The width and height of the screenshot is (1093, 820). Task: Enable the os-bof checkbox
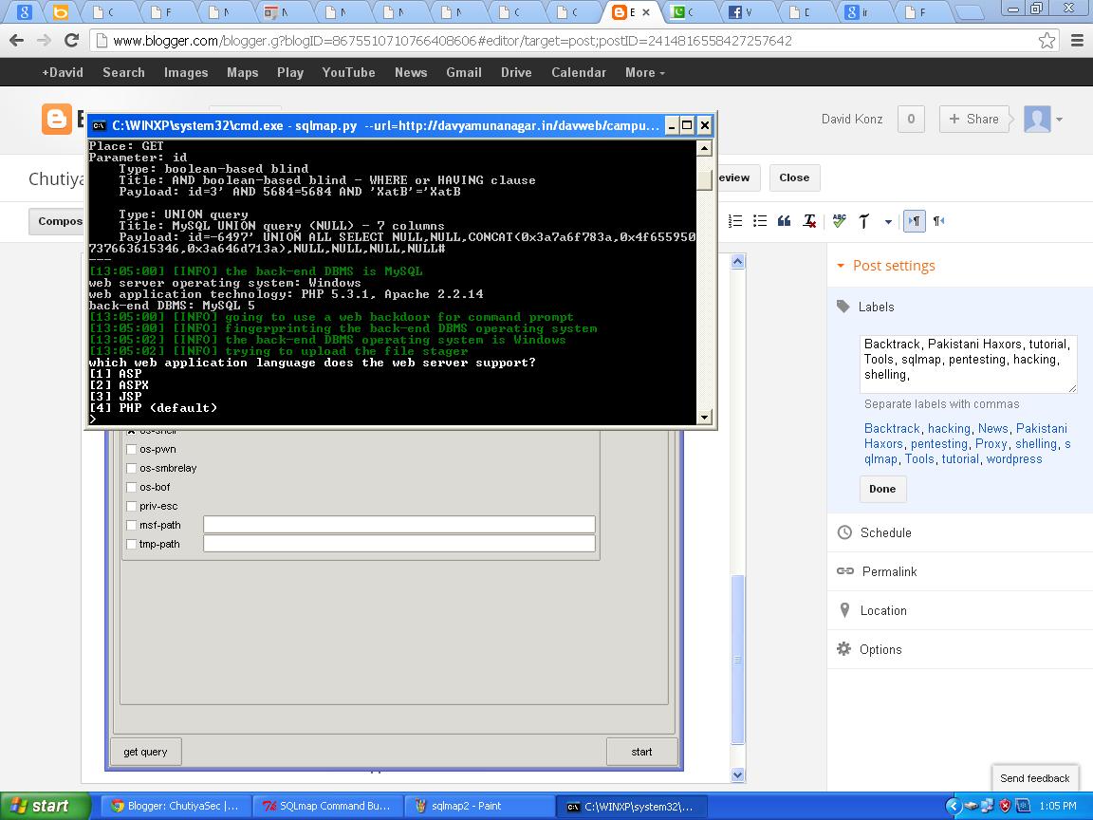tap(131, 487)
